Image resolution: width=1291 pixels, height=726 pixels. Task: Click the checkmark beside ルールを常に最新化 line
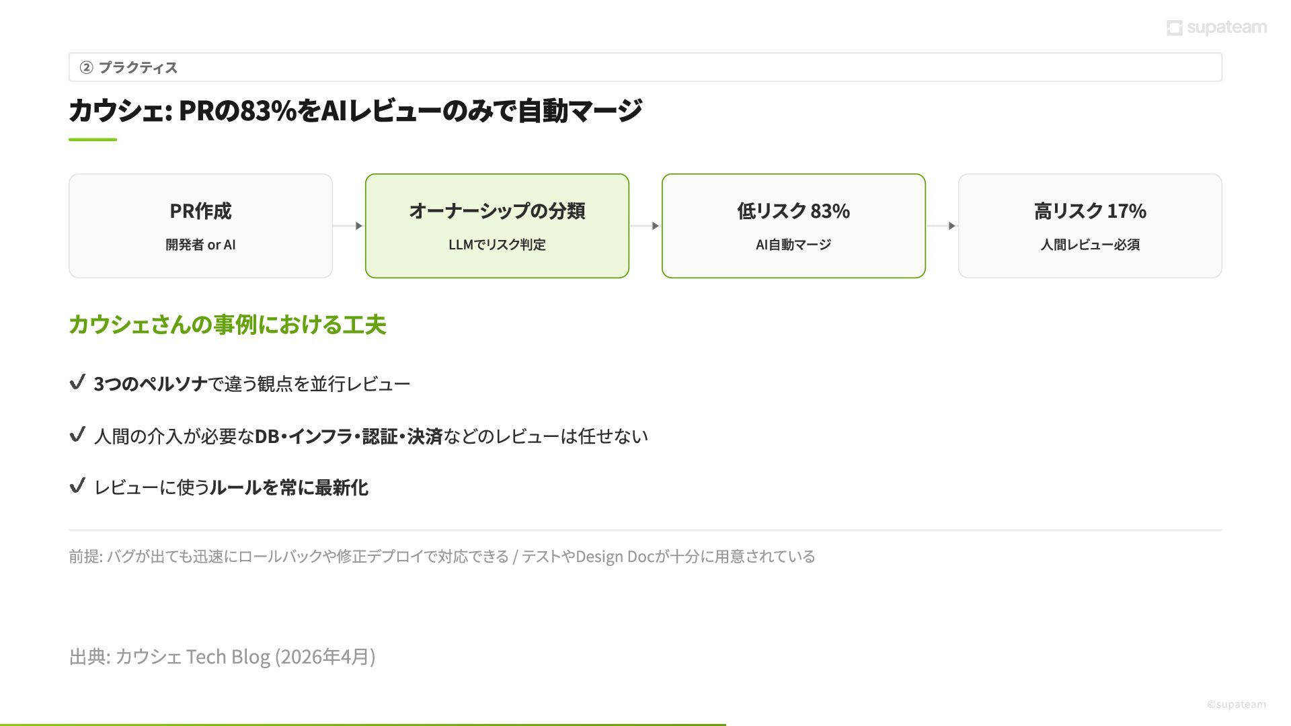(77, 486)
